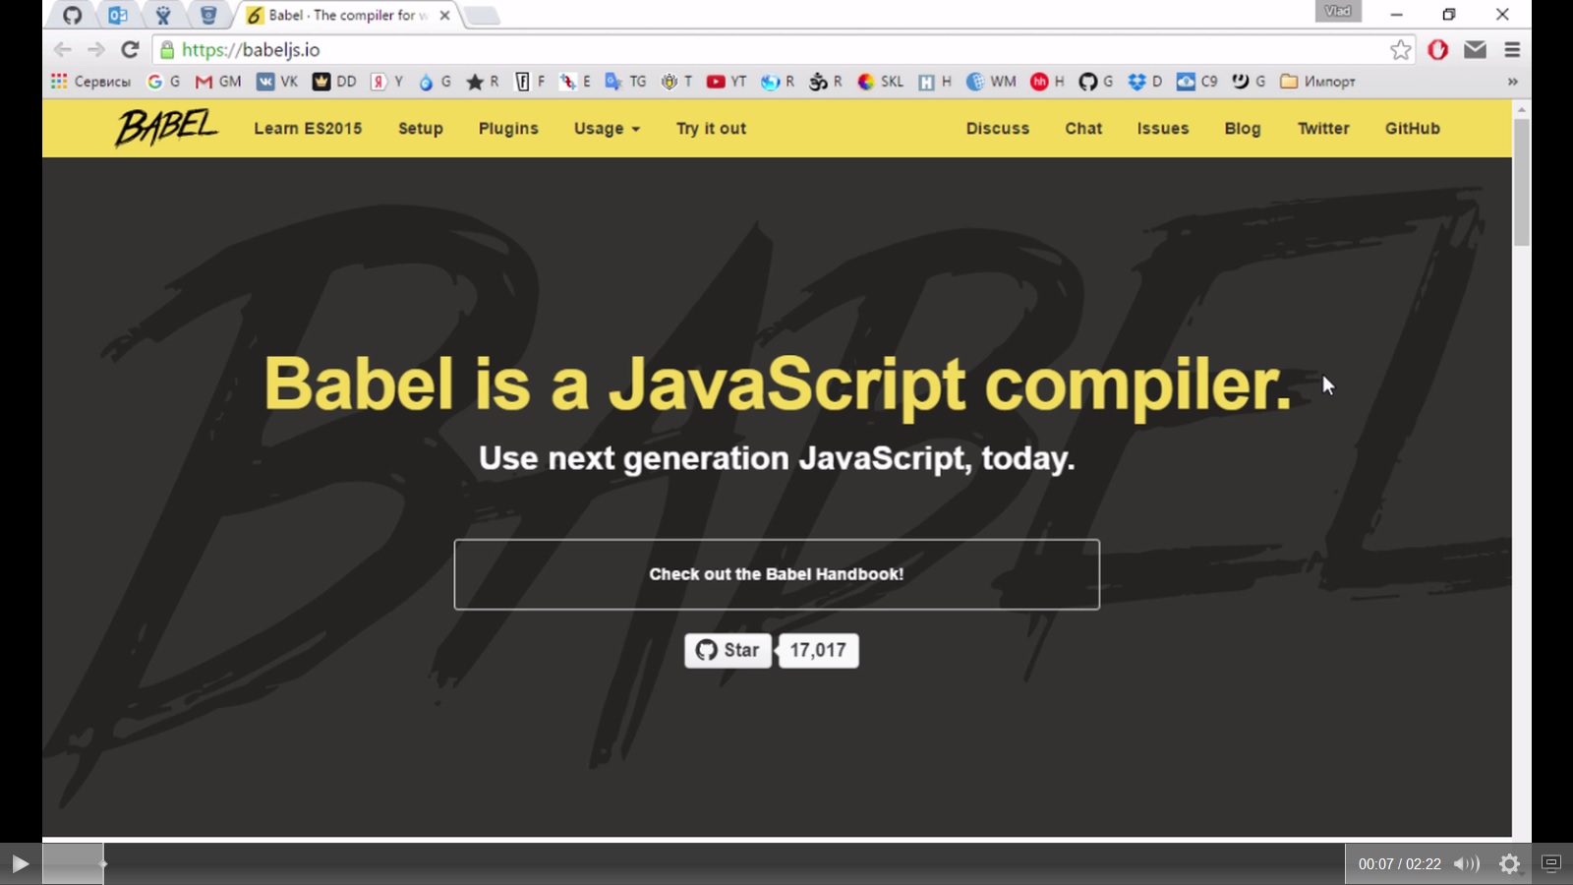Viewport: 1573px width, 885px height.
Task: Open the TG translate bookmark
Action: click(625, 82)
